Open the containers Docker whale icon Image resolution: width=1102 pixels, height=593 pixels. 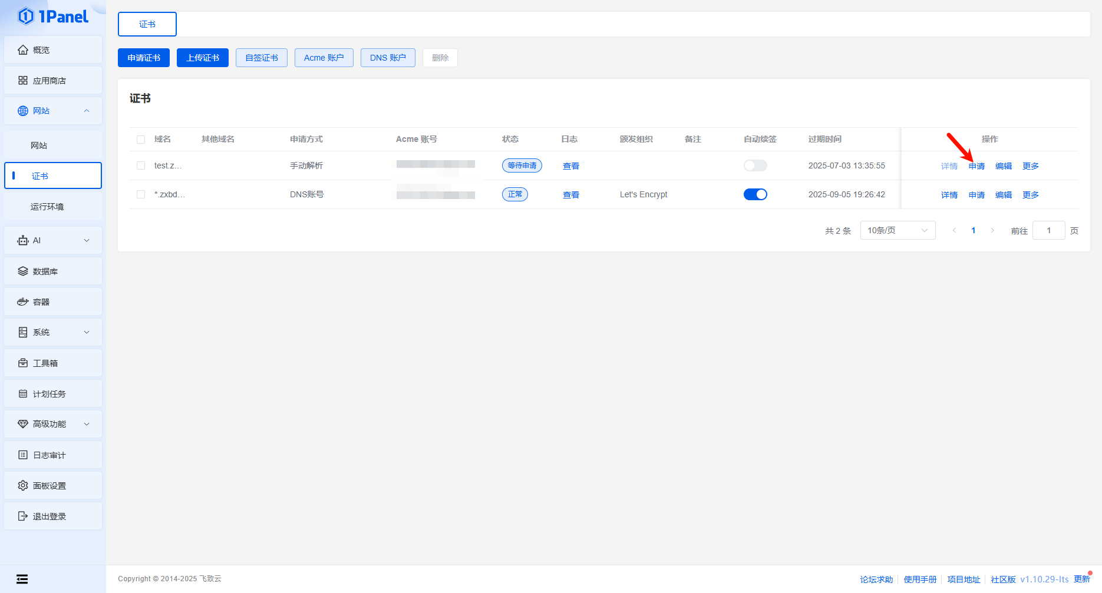coord(23,302)
